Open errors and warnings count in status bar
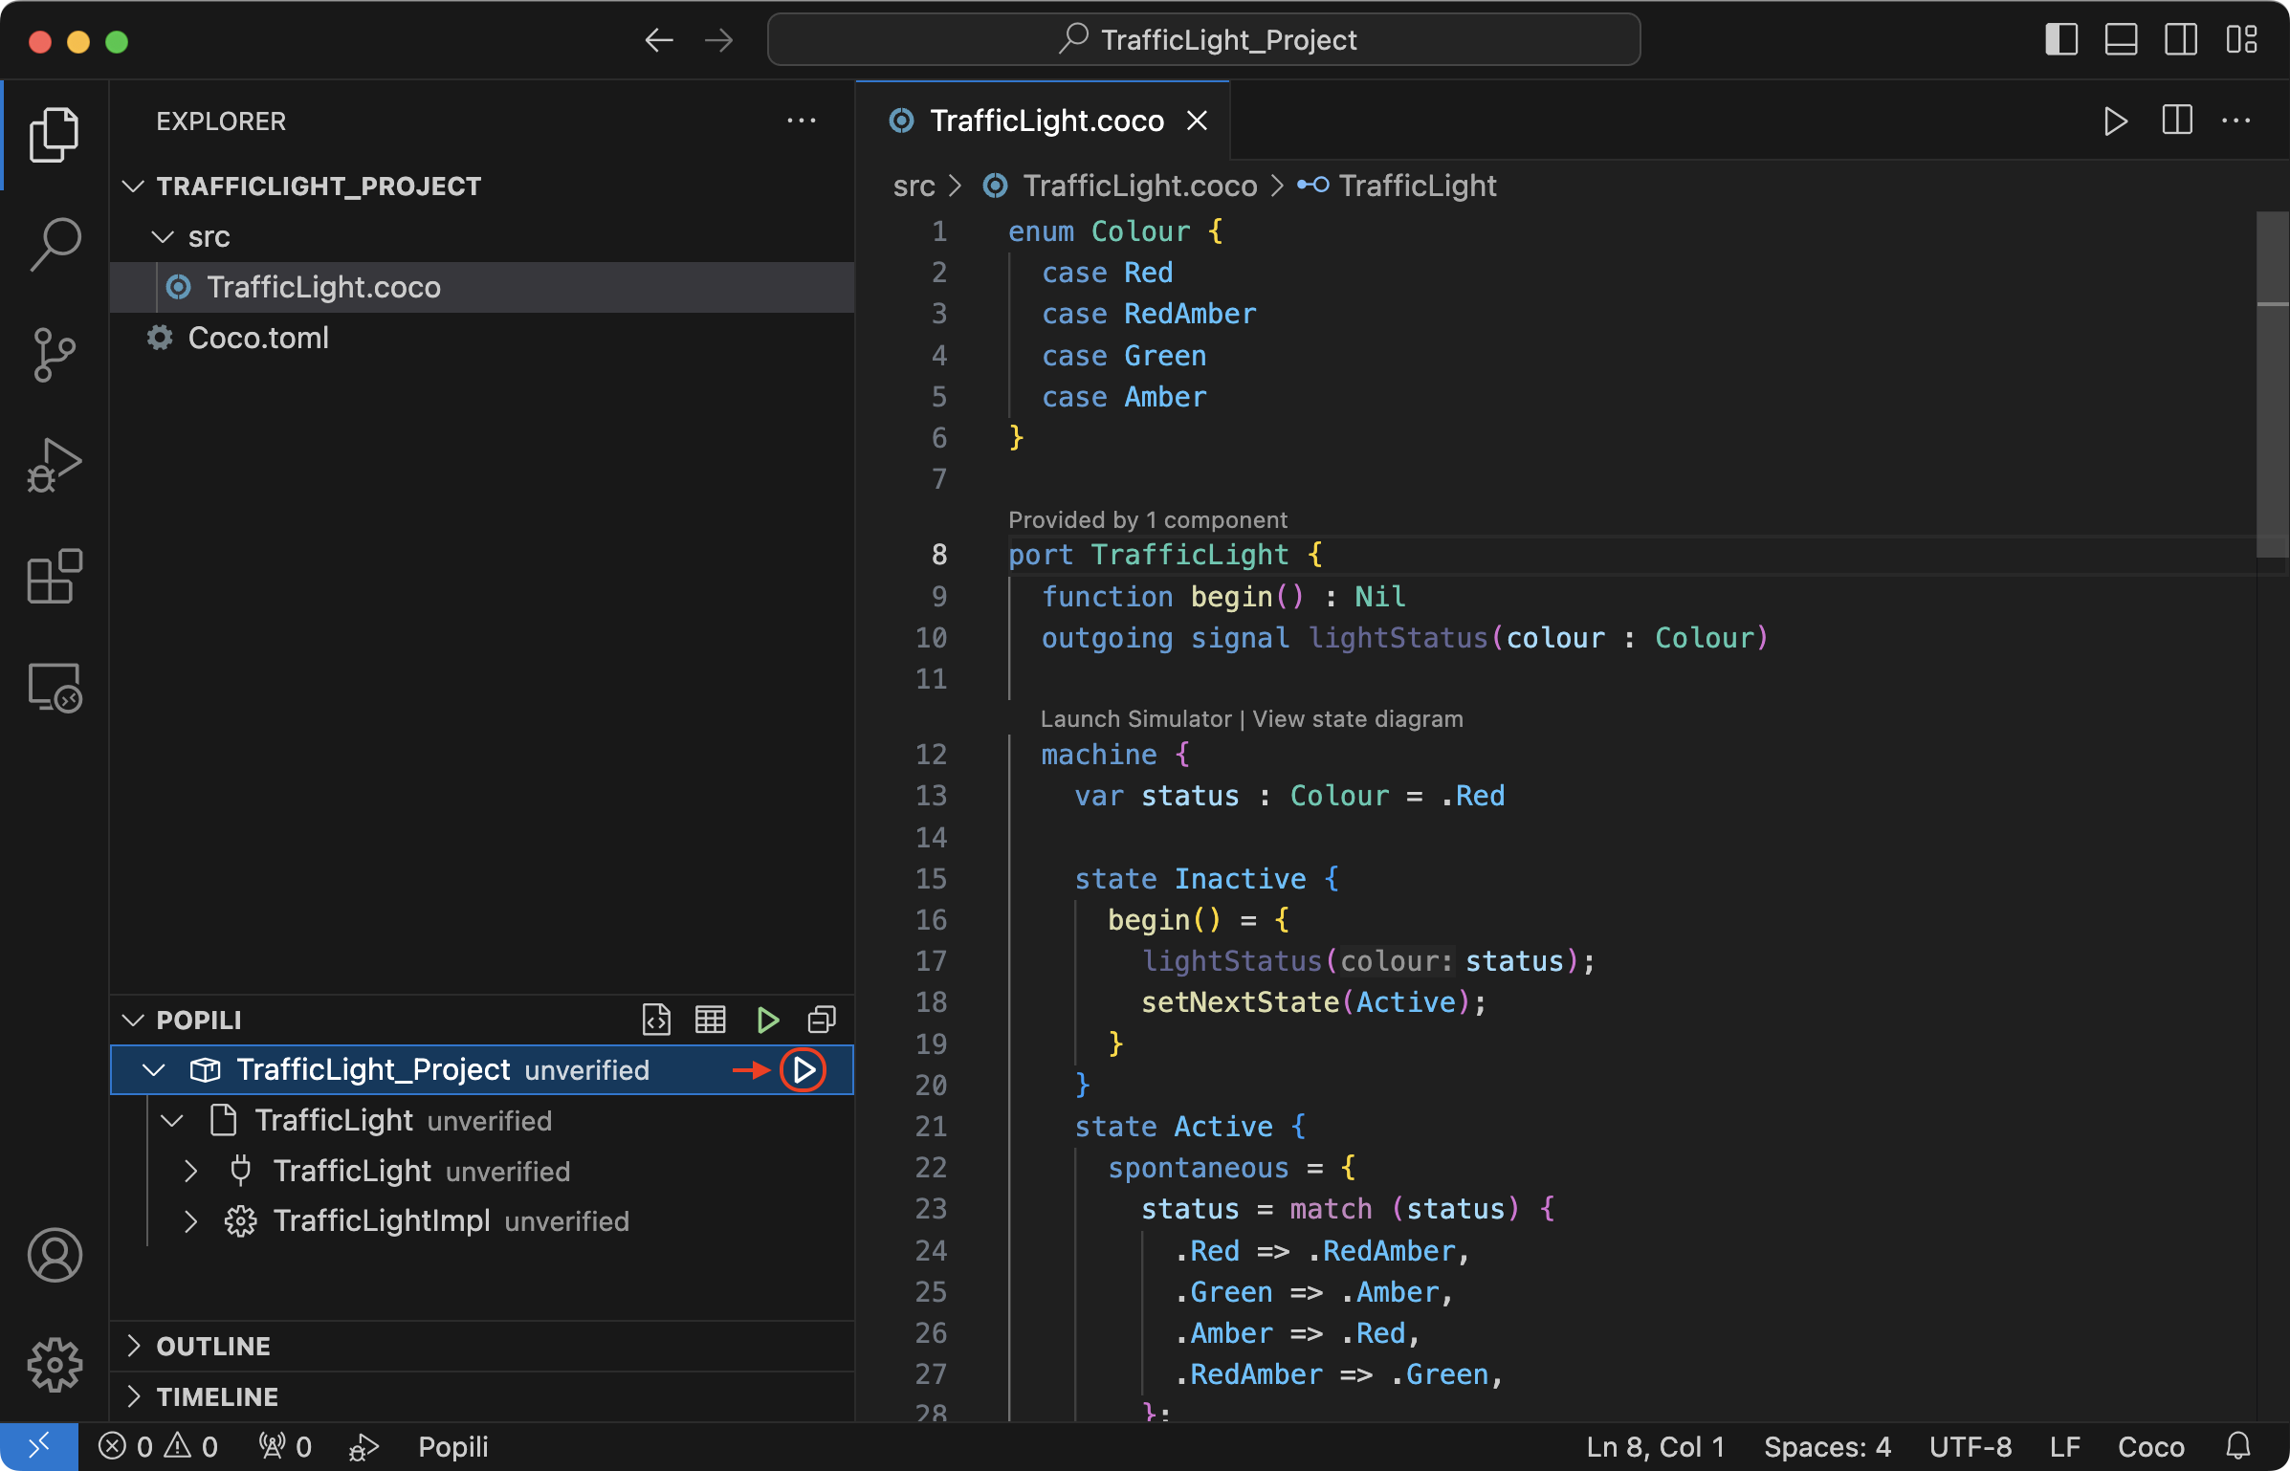The height and width of the screenshot is (1471, 2290). click(159, 1446)
